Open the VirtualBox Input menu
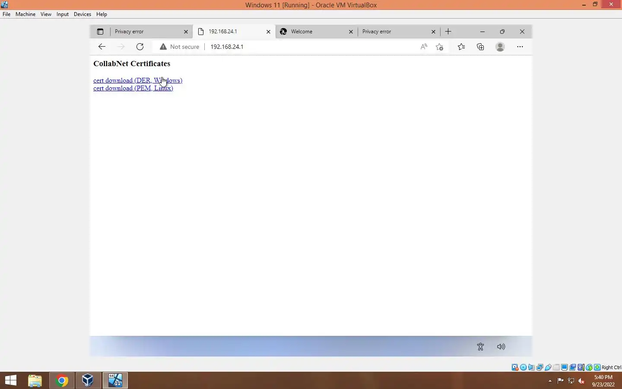622x389 pixels. pyautogui.click(x=63, y=14)
